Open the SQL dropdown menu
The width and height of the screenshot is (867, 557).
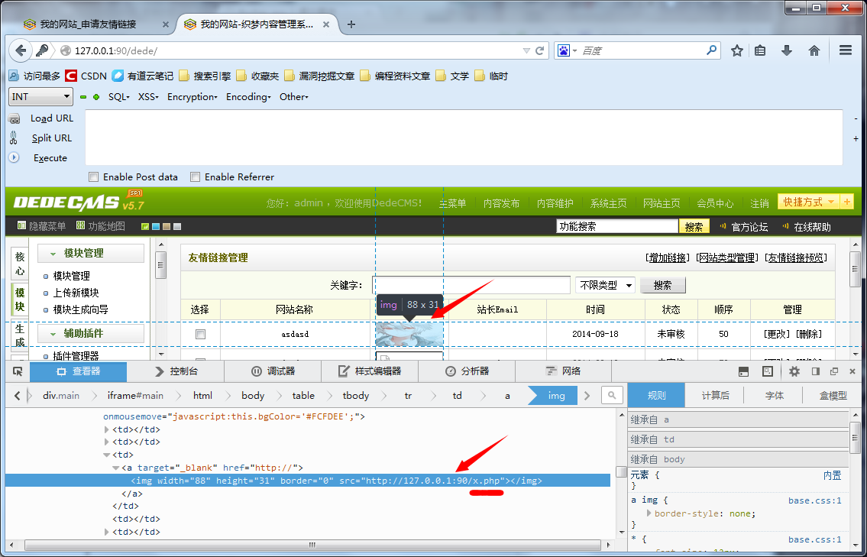coord(119,97)
